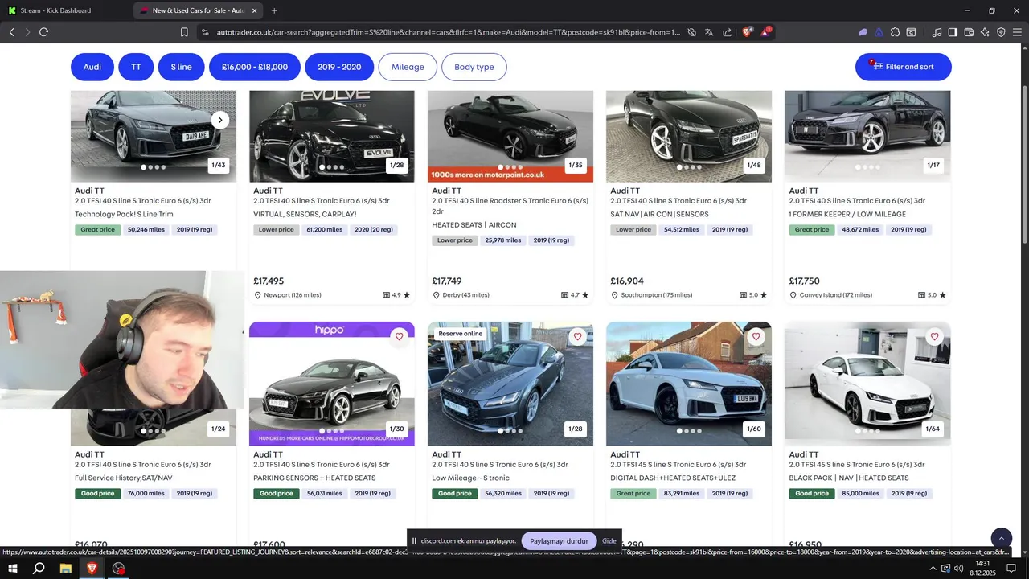Open the Brave music playlist icon
The height and width of the screenshot is (579, 1029).
tap(937, 32)
